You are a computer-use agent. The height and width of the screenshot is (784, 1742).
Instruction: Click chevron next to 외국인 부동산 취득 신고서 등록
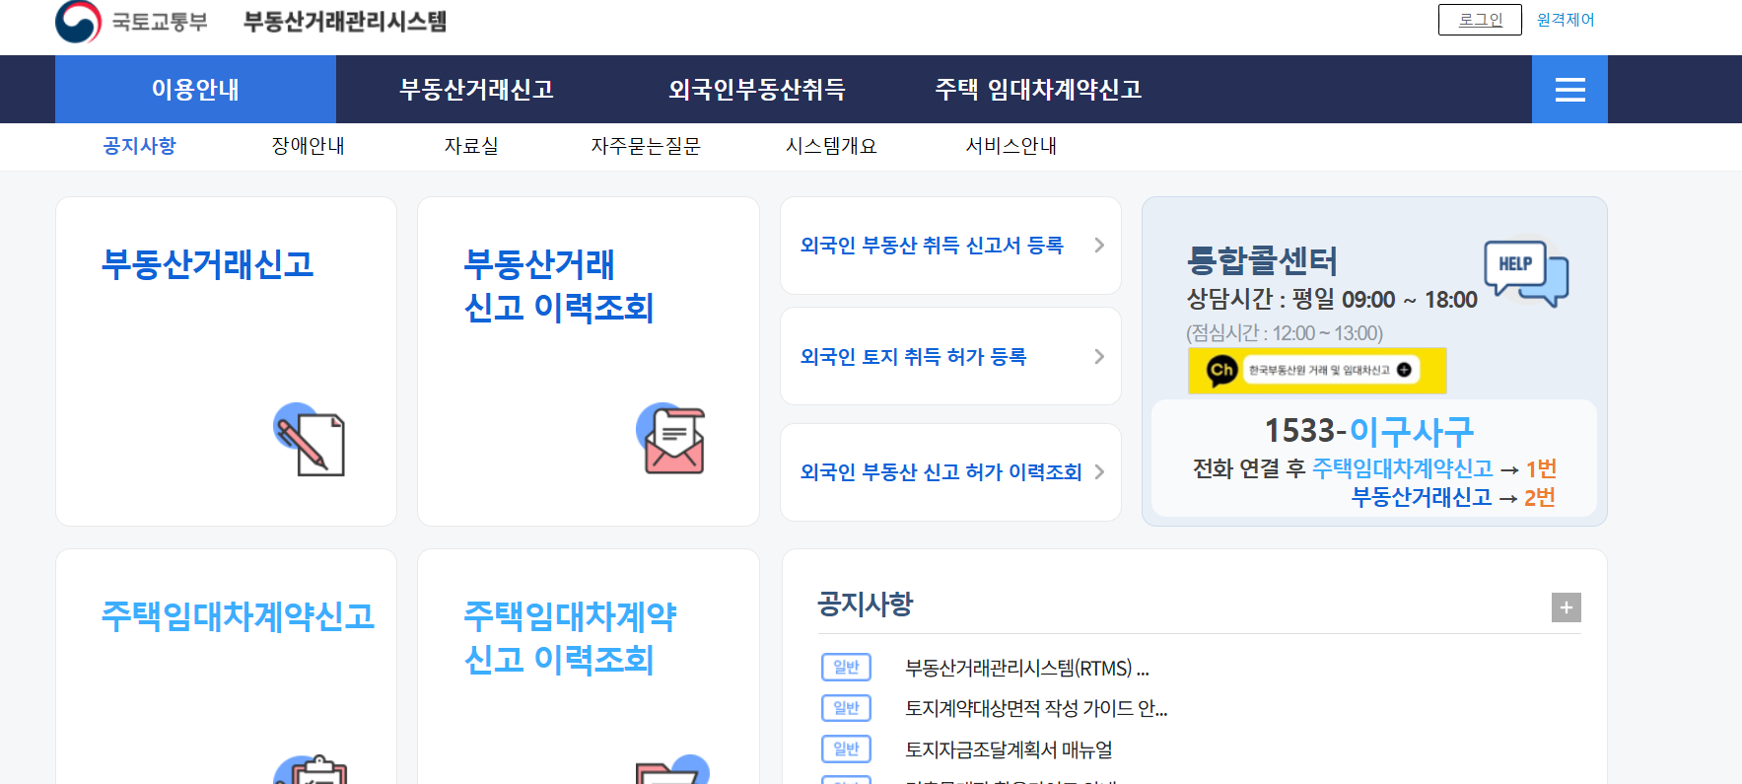coord(1099,246)
